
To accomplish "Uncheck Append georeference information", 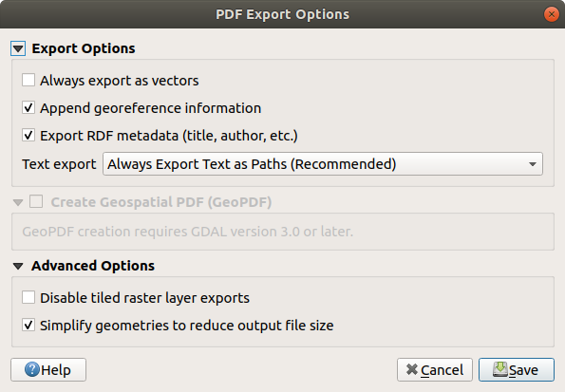I will pos(28,107).
